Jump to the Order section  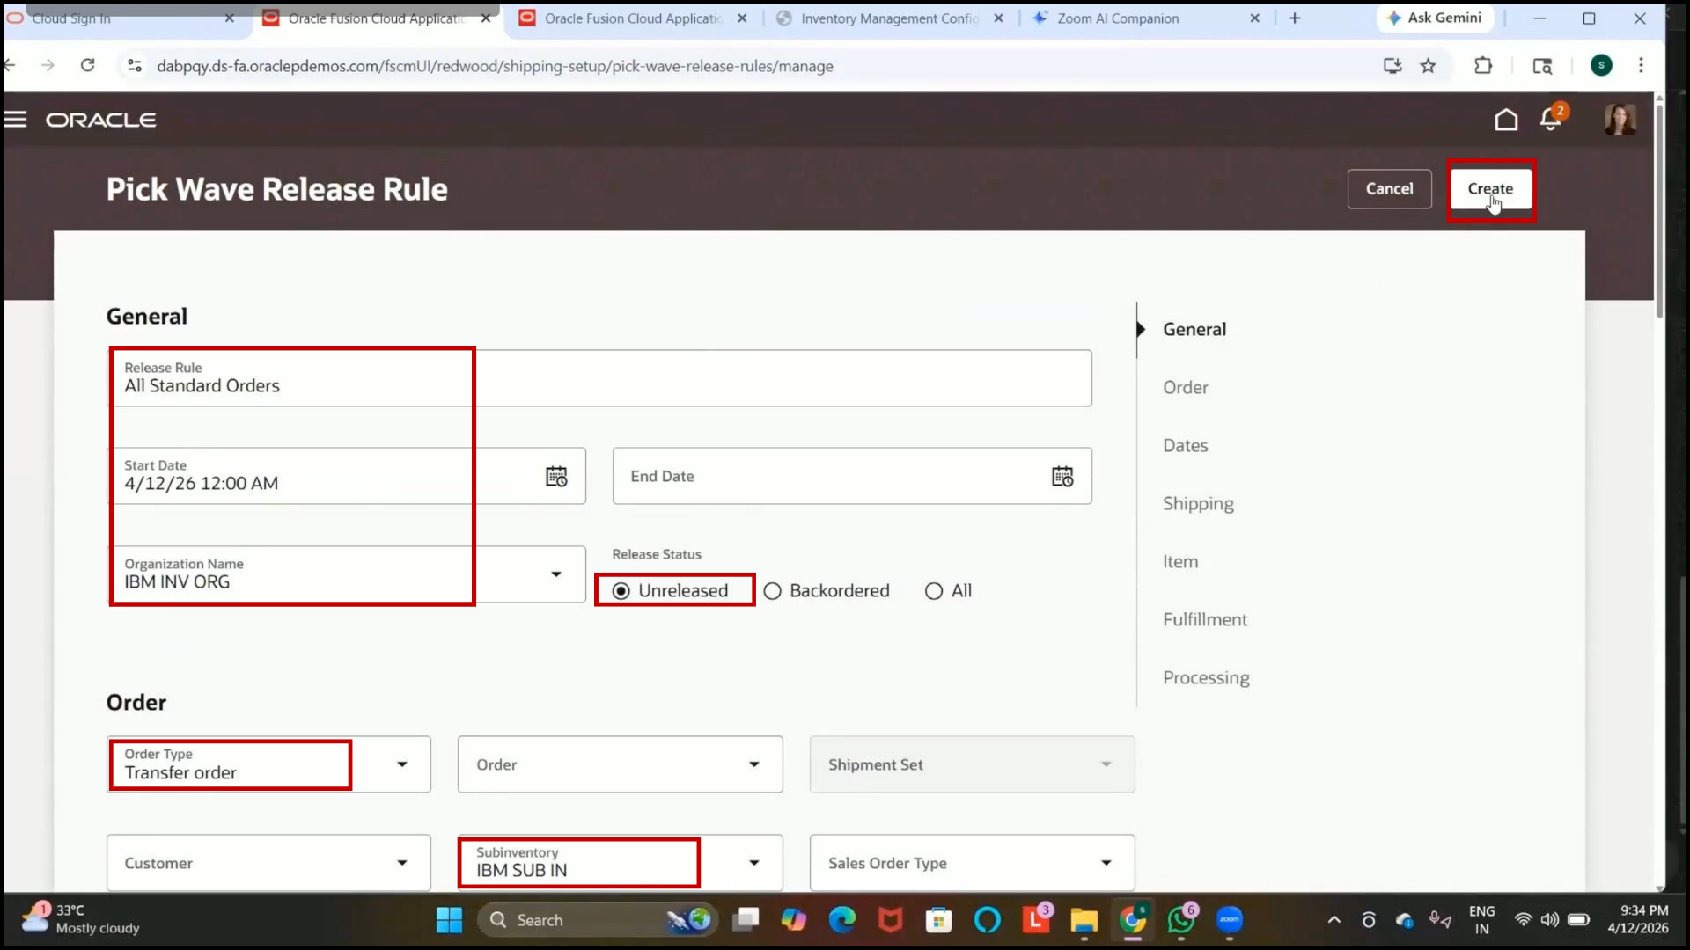[x=1185, y=387]
